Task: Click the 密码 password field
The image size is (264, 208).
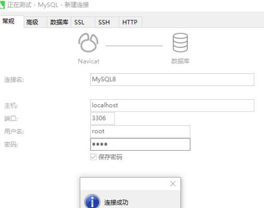Action: pos(140,145)
